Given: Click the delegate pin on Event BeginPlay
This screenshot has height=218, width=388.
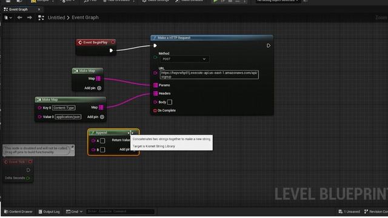Looking at the screenshot, I should (x=113, y=42).
